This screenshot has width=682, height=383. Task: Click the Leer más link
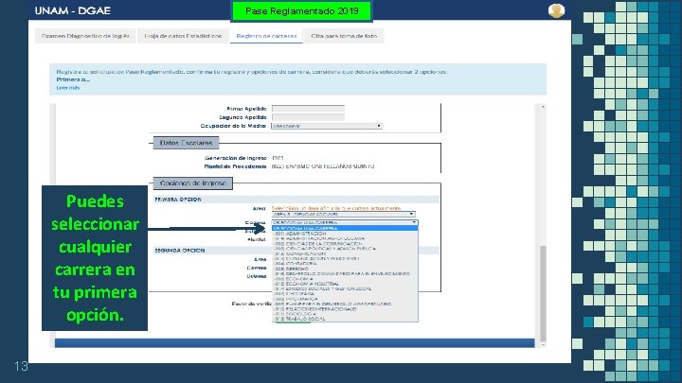click(x=68, y=88)
